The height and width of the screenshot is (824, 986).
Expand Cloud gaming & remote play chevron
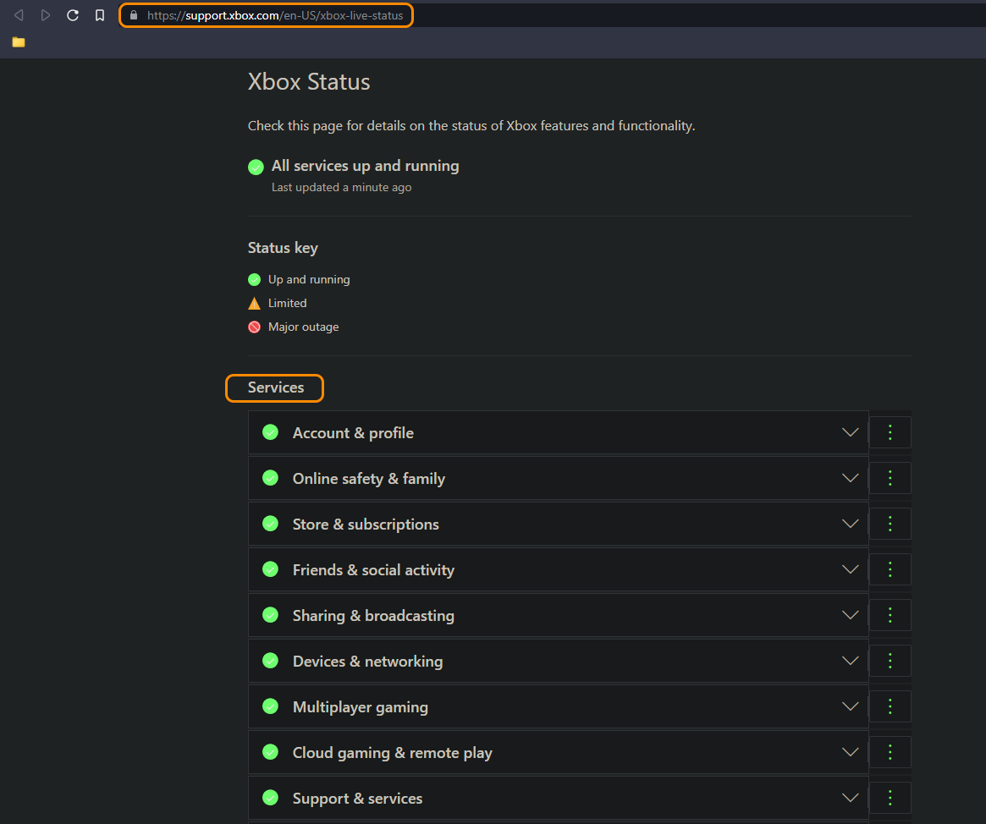tap(851, 752)
